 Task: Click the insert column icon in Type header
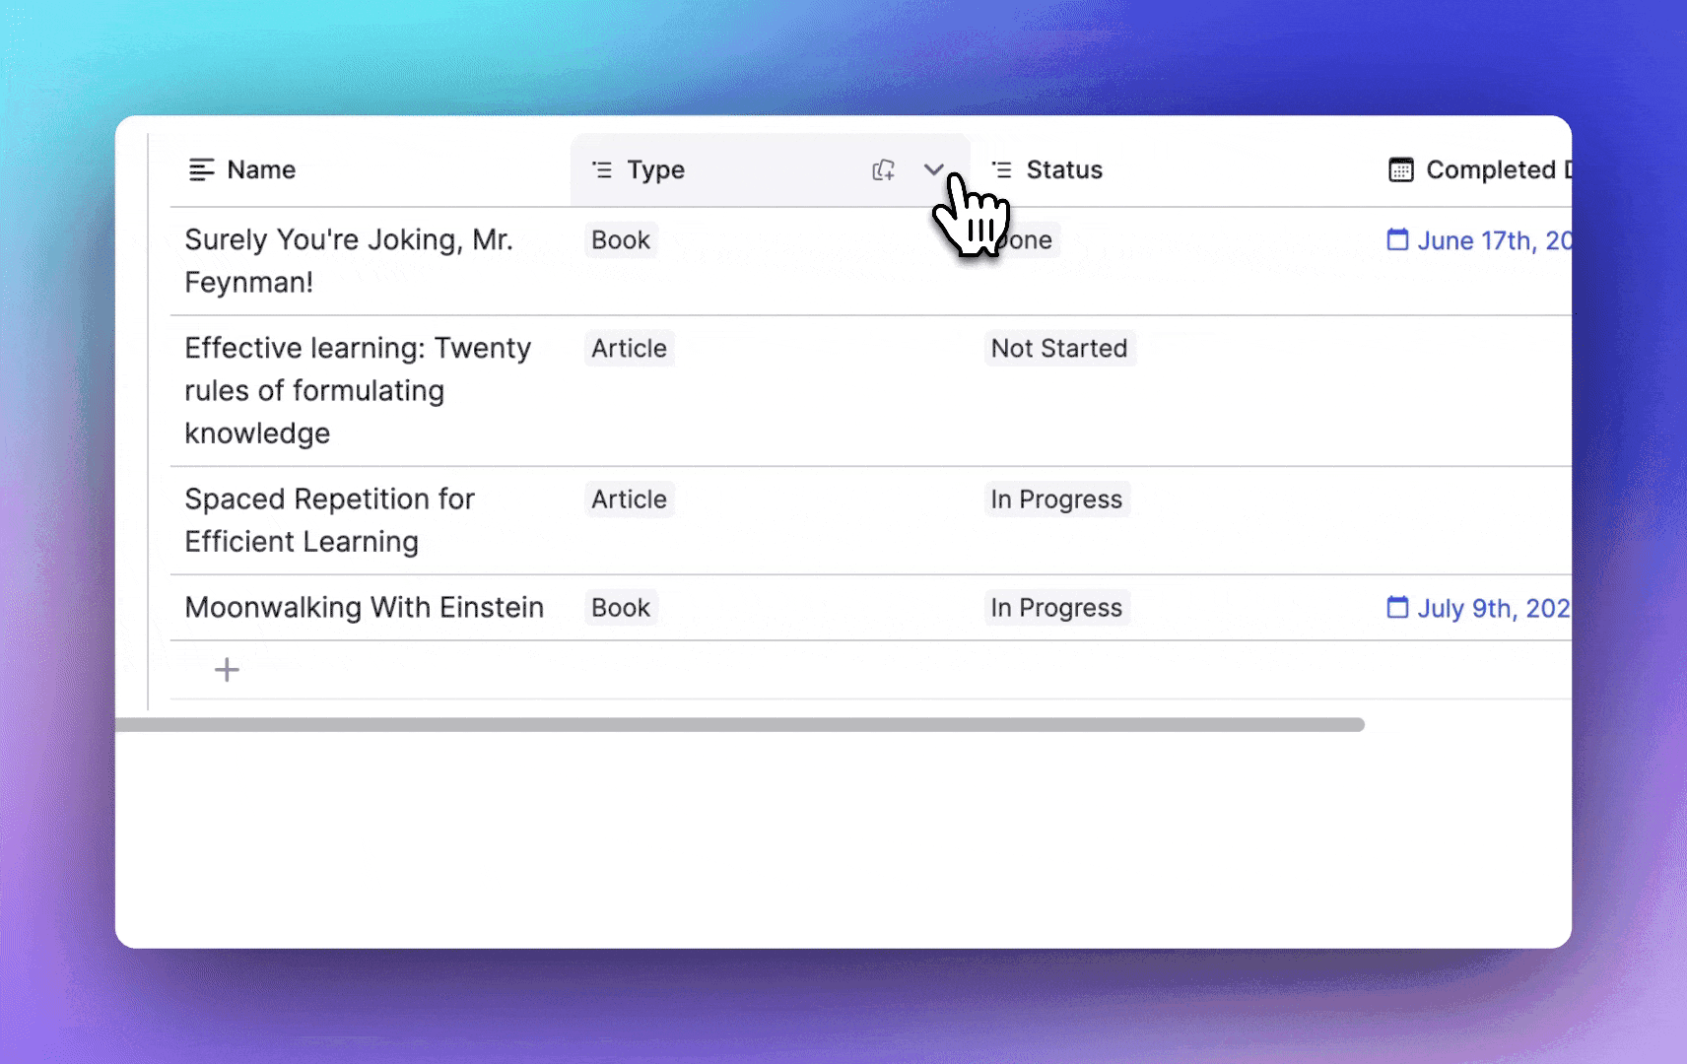coord(883,170)
